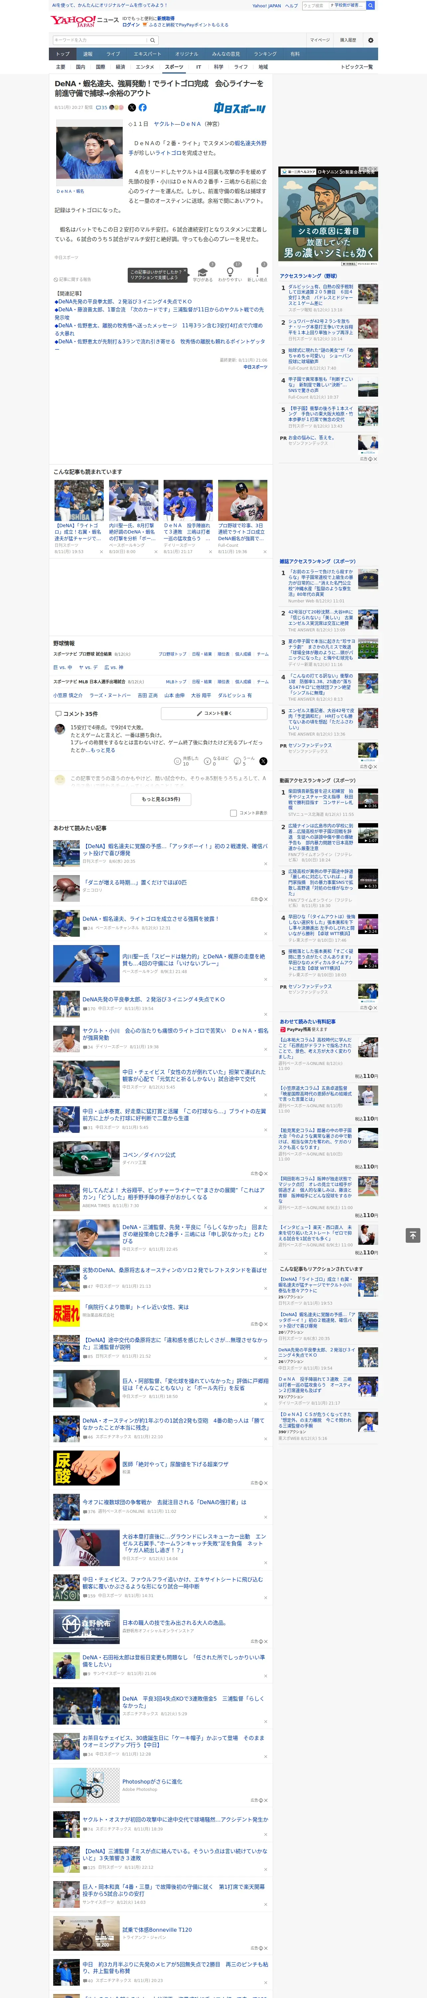Share article on Facebook icon
The image size is (427, 1998).
[x=143, y=108]
